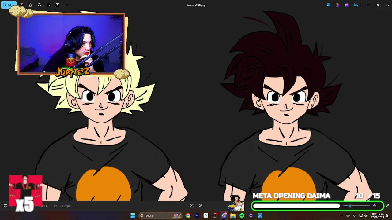Open Clipchamp purple icon in title bar
Screen dimensions: 392x220
(347, 5)
